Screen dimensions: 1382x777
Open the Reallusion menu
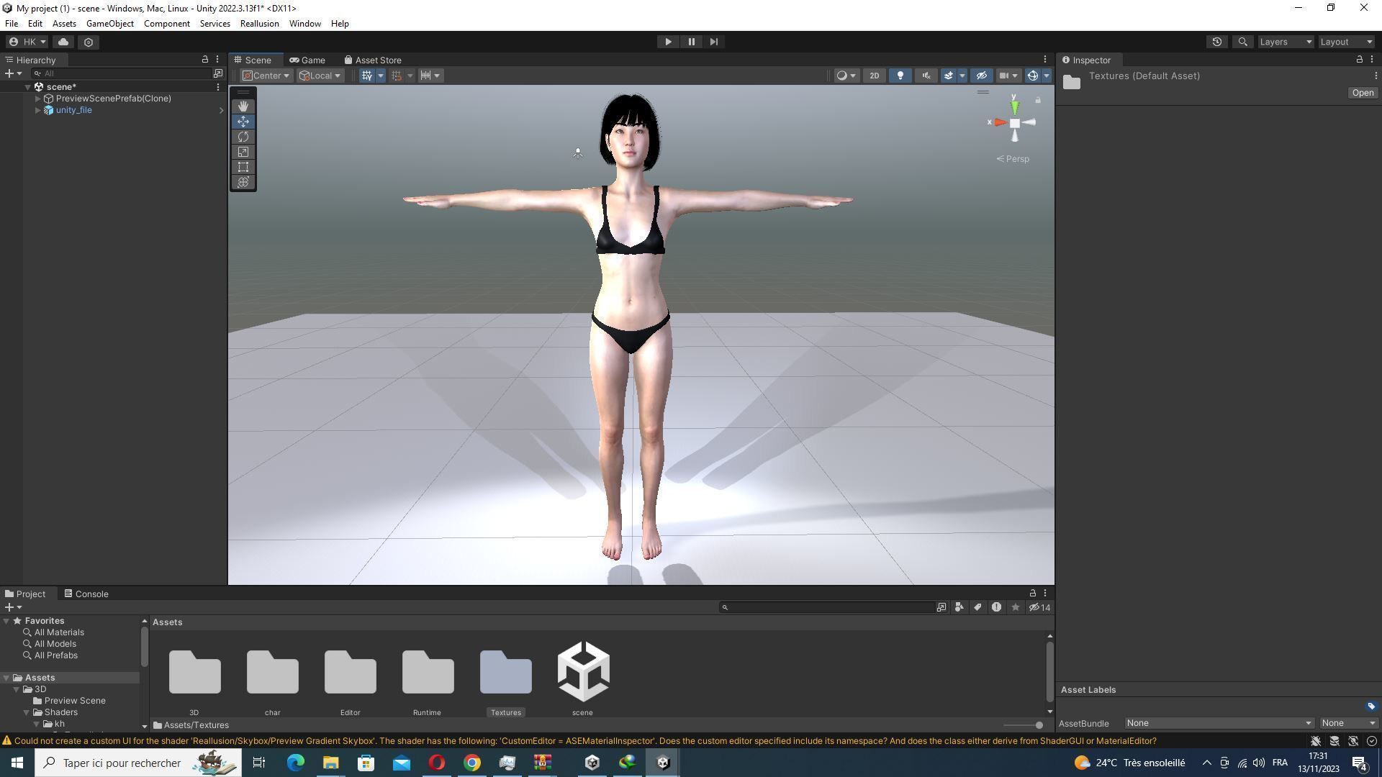coord(259,24)
